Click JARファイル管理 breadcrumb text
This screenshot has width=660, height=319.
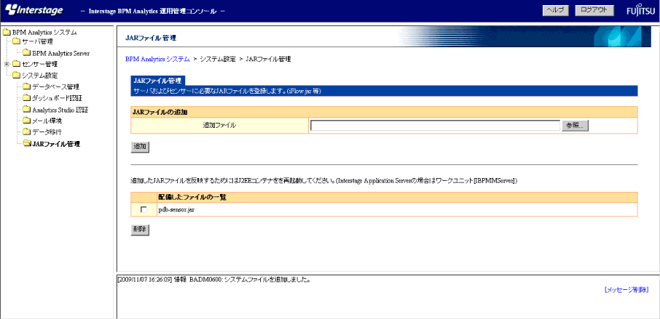pyautogui.click(x=268, y=59)
